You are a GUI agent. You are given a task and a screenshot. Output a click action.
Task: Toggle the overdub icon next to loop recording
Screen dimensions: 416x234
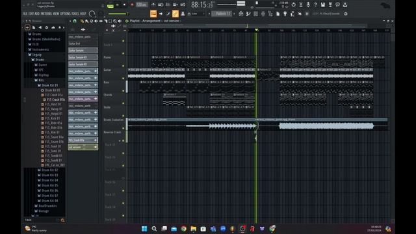(x=175, y=5)
